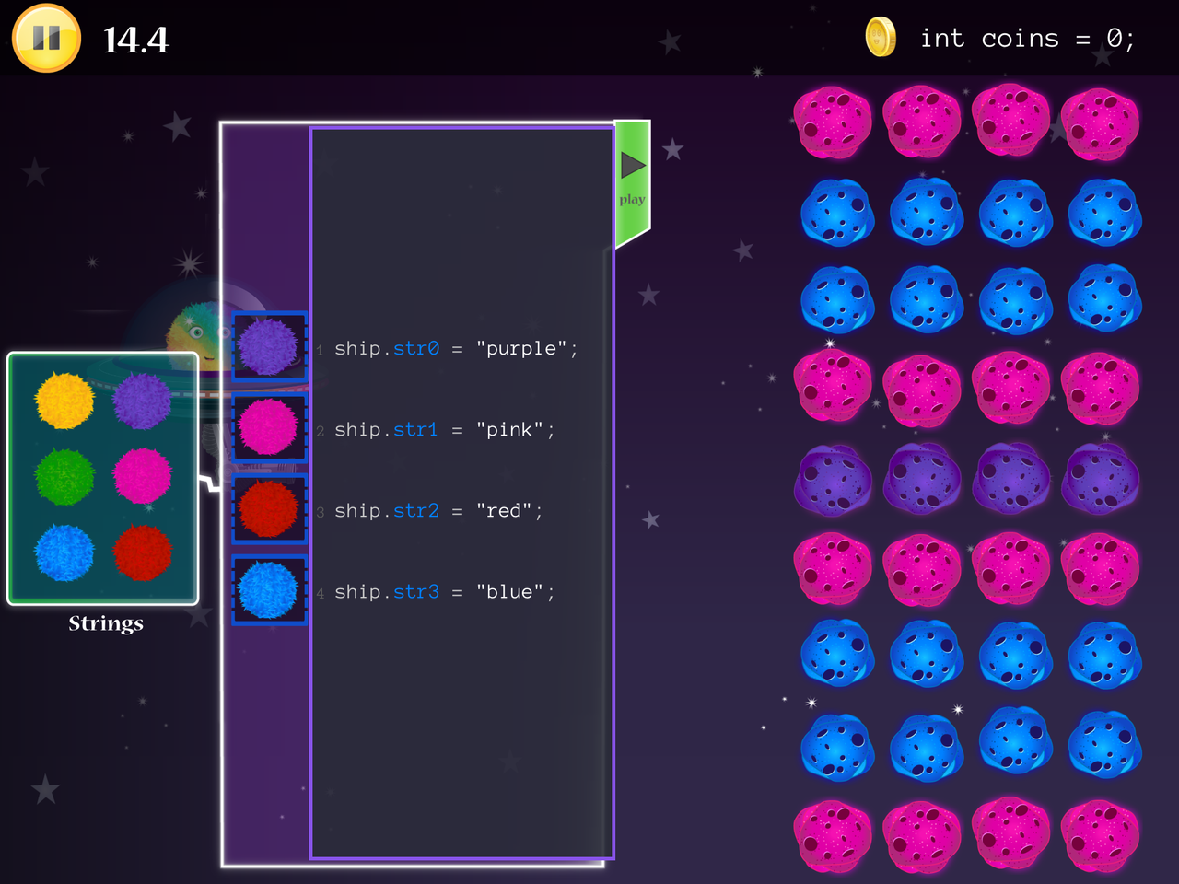Screen dimensions: 1179x884
Task: Click the pink ball slot for str1
Action: [269, 427]
